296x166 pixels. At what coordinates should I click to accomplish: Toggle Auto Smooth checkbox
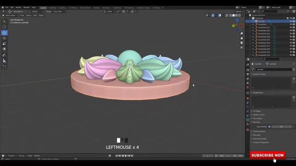[269, 127]
